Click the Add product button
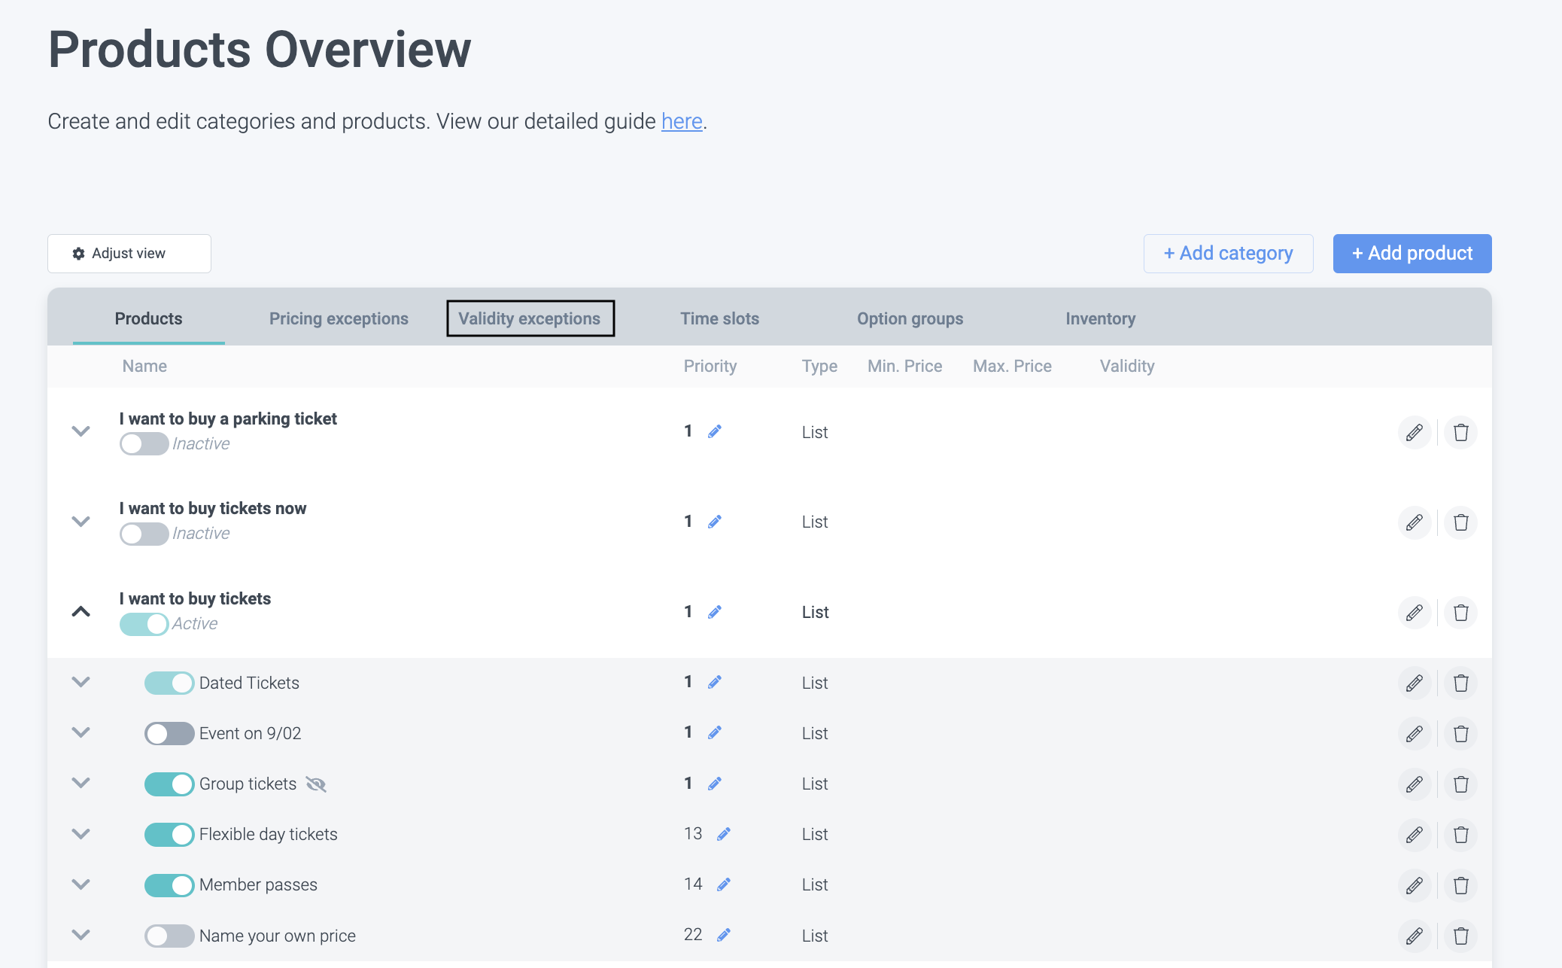Image resolution: width=1562 pixels, height=968 pixels. (1412, 254)
